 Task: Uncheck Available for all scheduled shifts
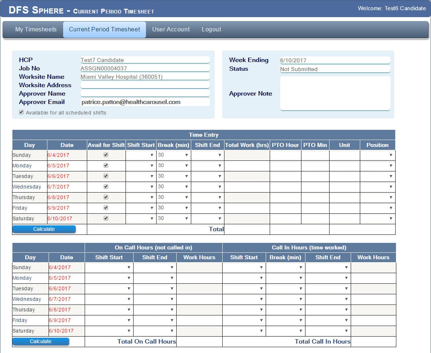(x=21, y=112)
